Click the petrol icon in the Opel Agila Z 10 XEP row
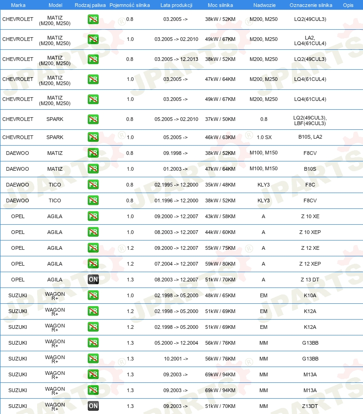 point(93,232)
